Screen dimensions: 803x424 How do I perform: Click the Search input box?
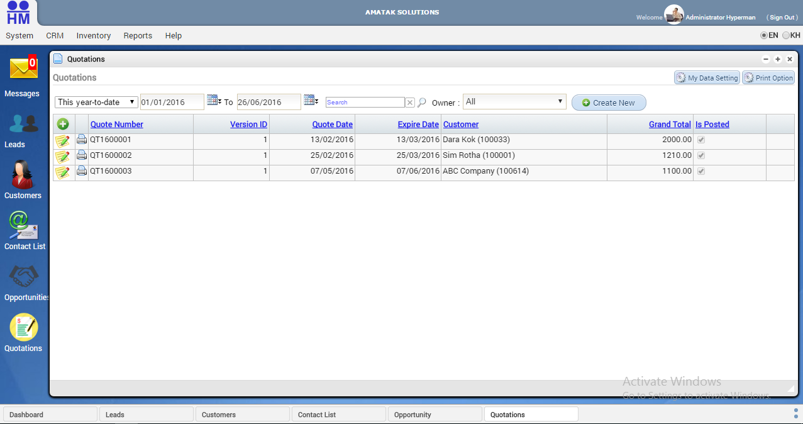[x=365, y=102]
